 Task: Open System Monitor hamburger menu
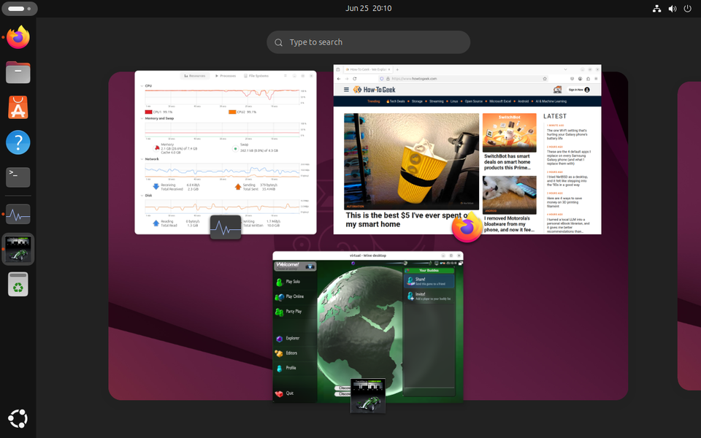[x=286, y=76]
